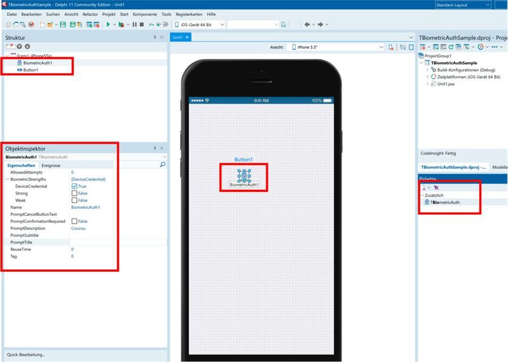
Task: Open the Bearbeiten menu
Action: tap(31, 14)
